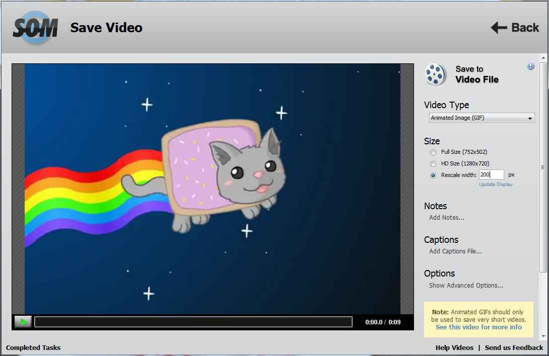Open the Video Type dropdown
This screenshot has width=549, height=356.
pyautogui.click(x=482, y=118)
